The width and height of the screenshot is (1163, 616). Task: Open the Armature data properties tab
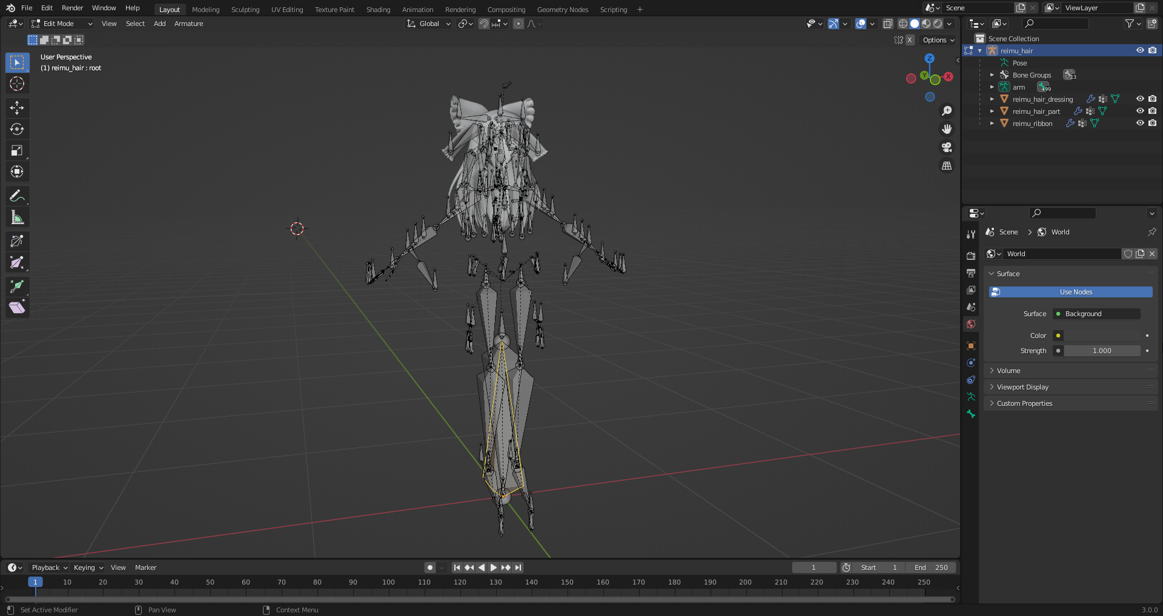[x=971, y=397]
